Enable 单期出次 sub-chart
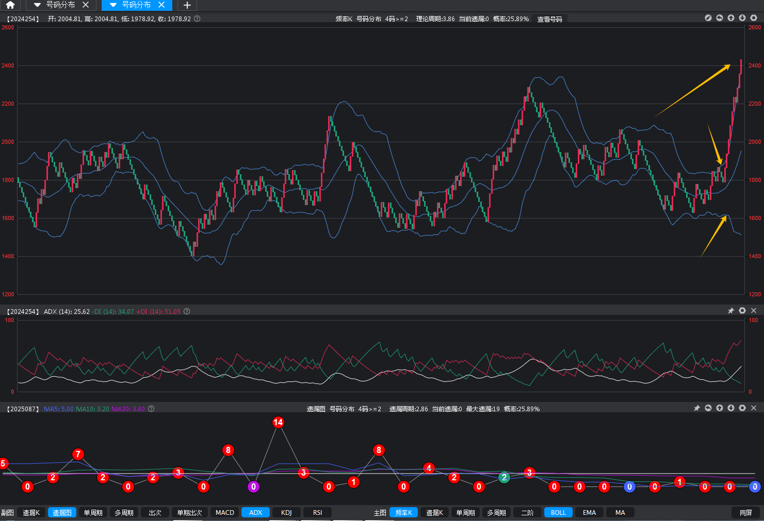 pos(190,513)
